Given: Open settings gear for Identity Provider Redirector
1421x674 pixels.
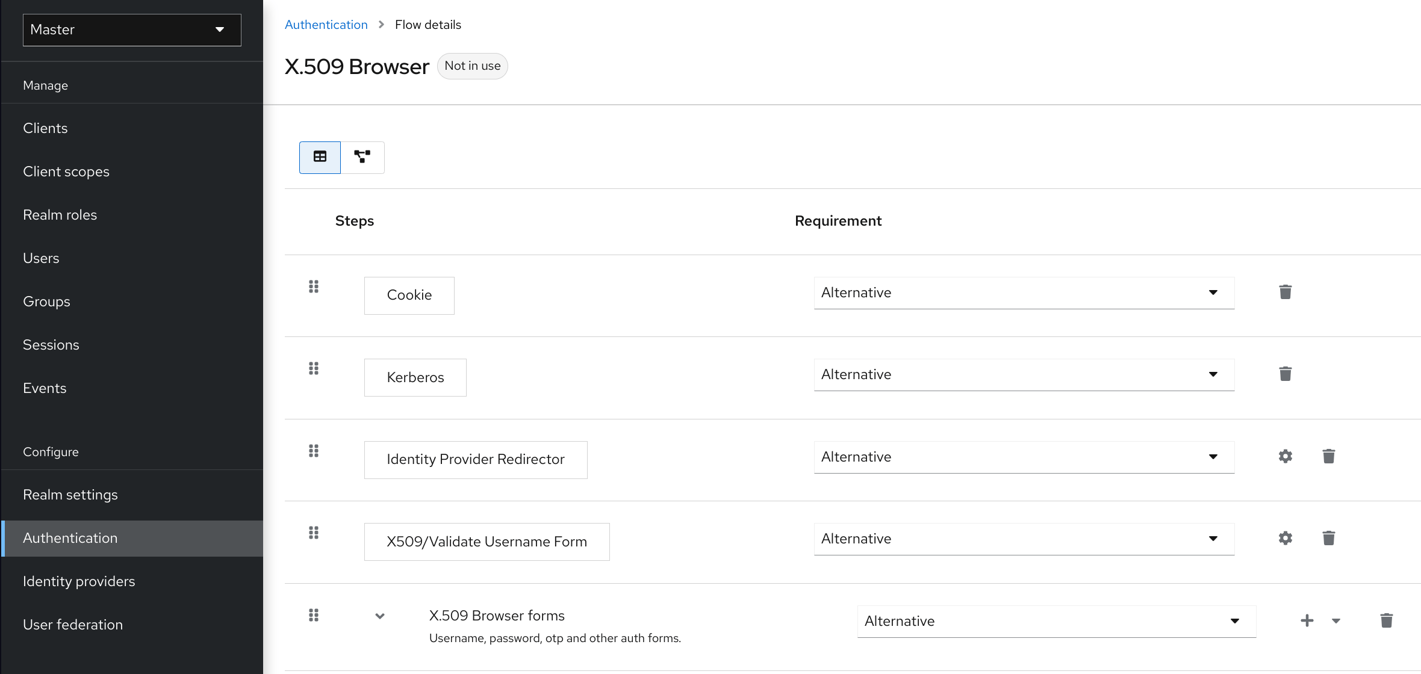Looking at the screenshot, I should (1285, 456).
